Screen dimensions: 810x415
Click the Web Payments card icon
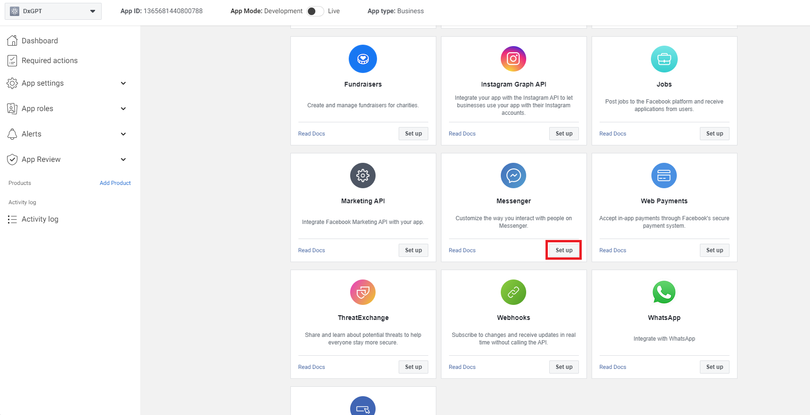664,176
